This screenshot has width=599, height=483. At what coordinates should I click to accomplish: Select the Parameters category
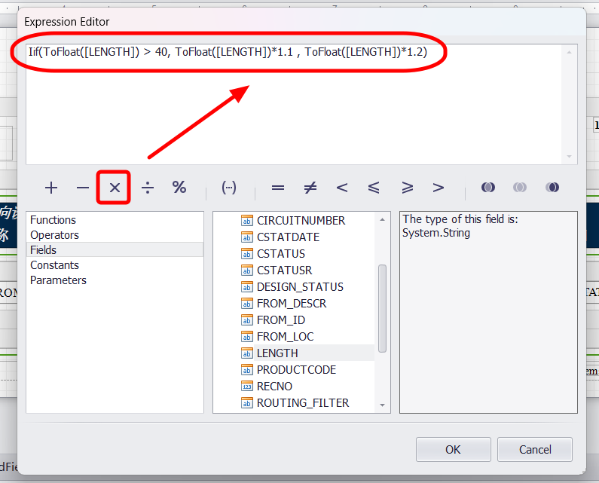tap(115, 280)
